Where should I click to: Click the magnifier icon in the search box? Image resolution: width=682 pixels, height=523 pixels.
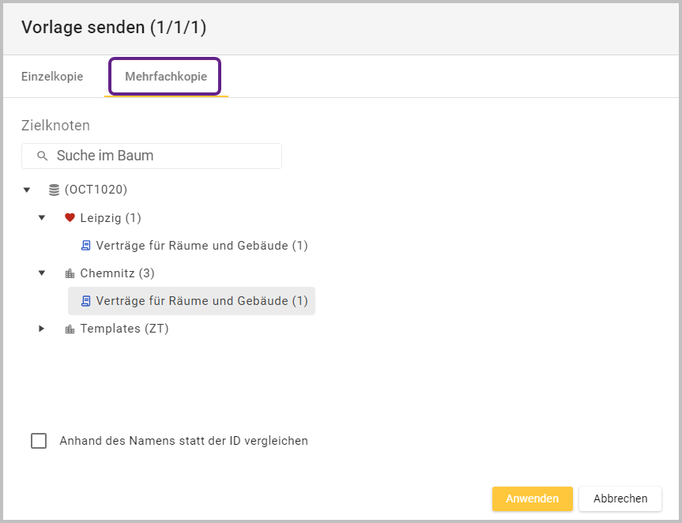point(43,156)
